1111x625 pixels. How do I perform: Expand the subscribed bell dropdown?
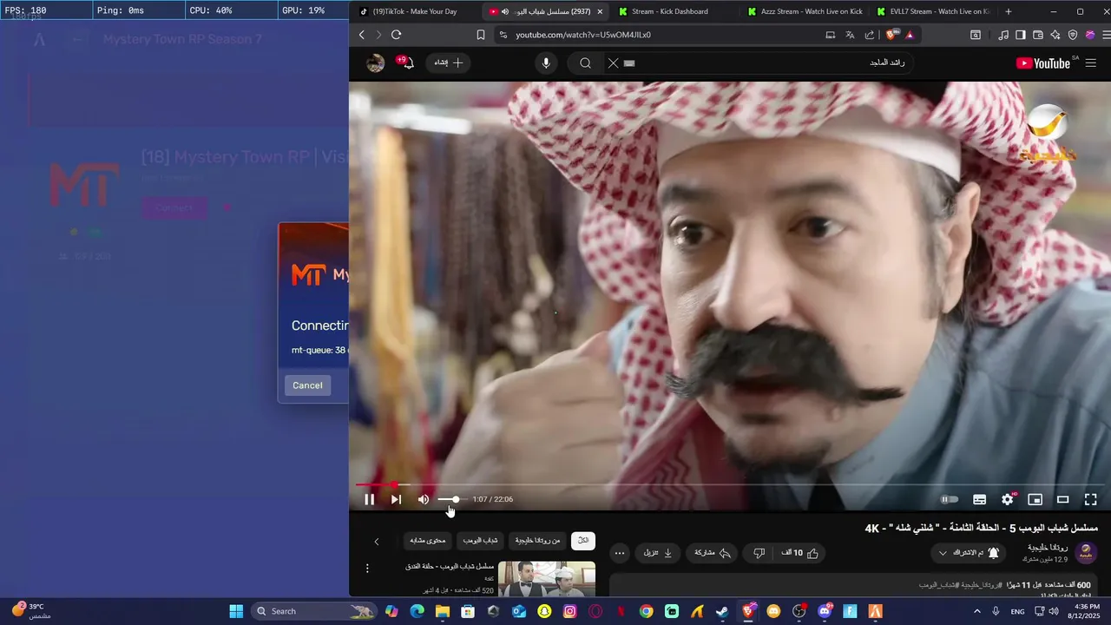[969, 553]
